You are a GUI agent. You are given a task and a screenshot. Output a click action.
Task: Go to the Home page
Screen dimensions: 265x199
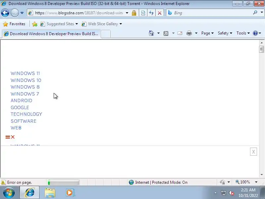(x=151, y=33)
